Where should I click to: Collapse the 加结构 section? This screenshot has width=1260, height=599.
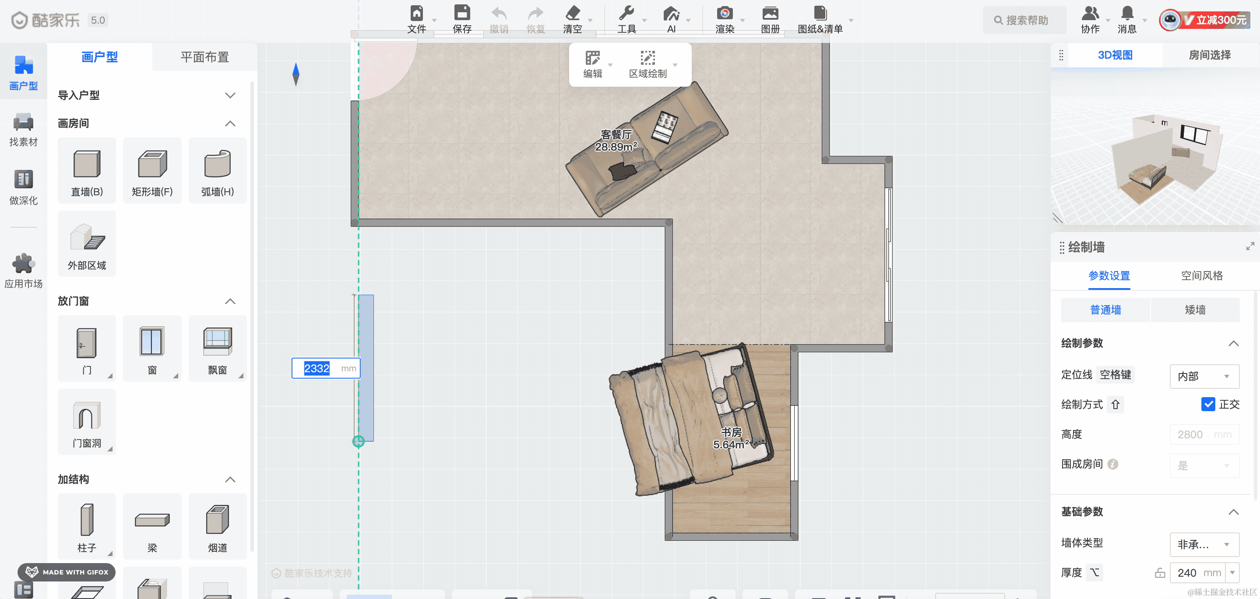click(230, 479)
